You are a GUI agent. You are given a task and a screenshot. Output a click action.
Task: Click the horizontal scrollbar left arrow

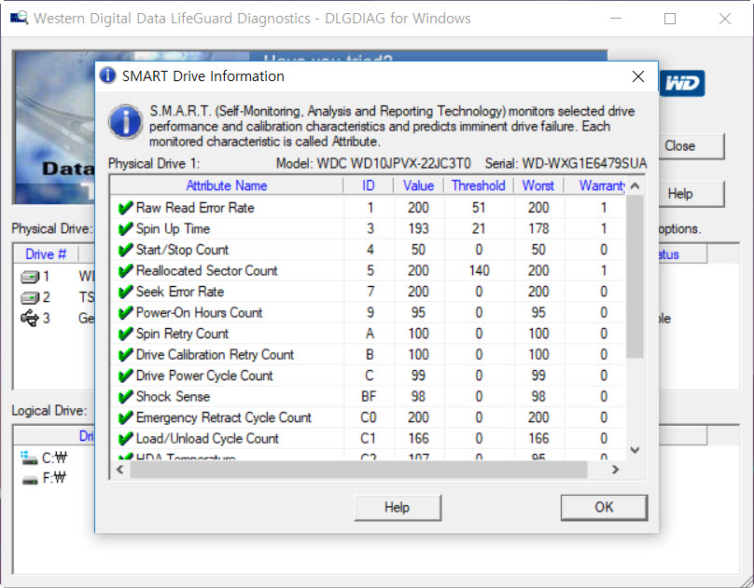coord(119,470)
